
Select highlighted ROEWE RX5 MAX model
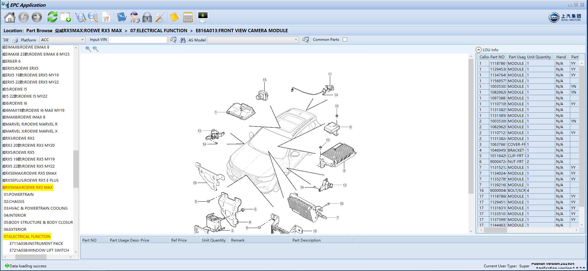coord(28,187)
